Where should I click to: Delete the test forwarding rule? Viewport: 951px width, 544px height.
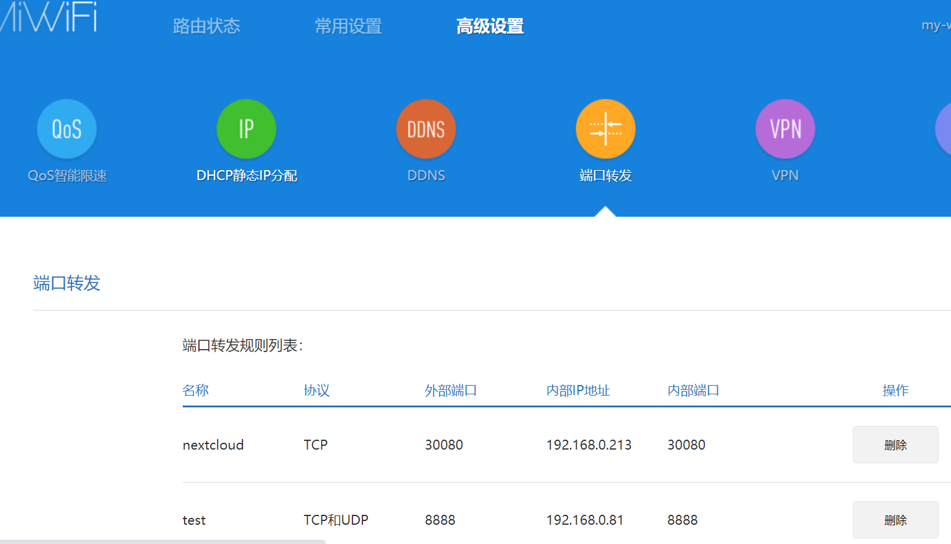pos(895,520)
